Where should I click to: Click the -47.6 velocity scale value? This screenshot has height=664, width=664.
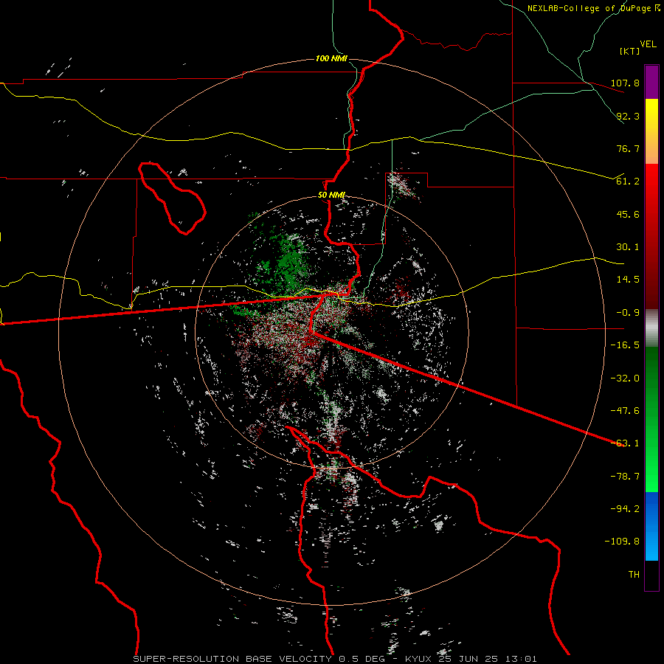point(625,411)
